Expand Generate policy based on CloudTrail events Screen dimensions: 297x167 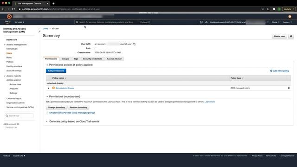tap(47, 122)
